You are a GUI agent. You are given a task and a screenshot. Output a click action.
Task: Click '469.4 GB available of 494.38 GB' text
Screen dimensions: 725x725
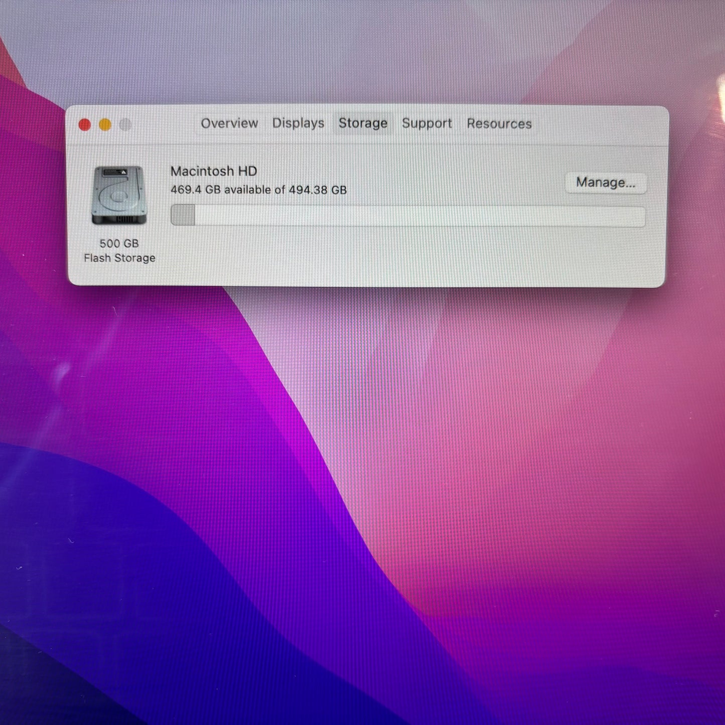point(258,190)
